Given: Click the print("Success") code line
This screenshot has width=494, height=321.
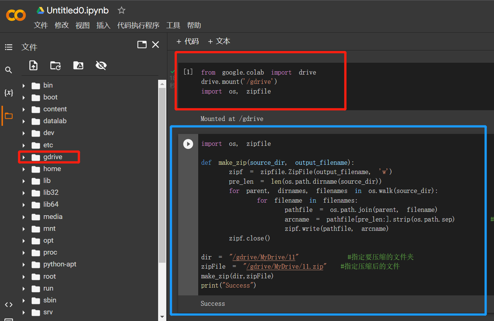Looking at the screenshot, I should point(229,285).
